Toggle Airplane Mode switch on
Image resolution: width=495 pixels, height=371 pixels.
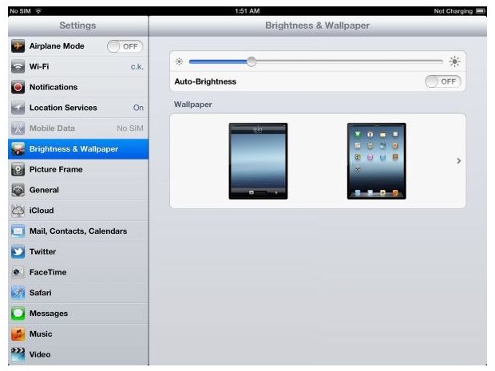pos(125,46)
